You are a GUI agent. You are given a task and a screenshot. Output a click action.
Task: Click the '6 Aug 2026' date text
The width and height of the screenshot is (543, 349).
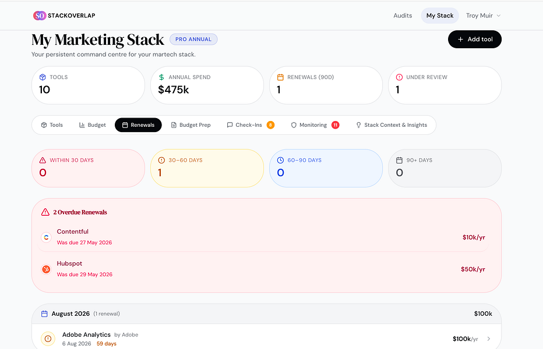(76, 343)
